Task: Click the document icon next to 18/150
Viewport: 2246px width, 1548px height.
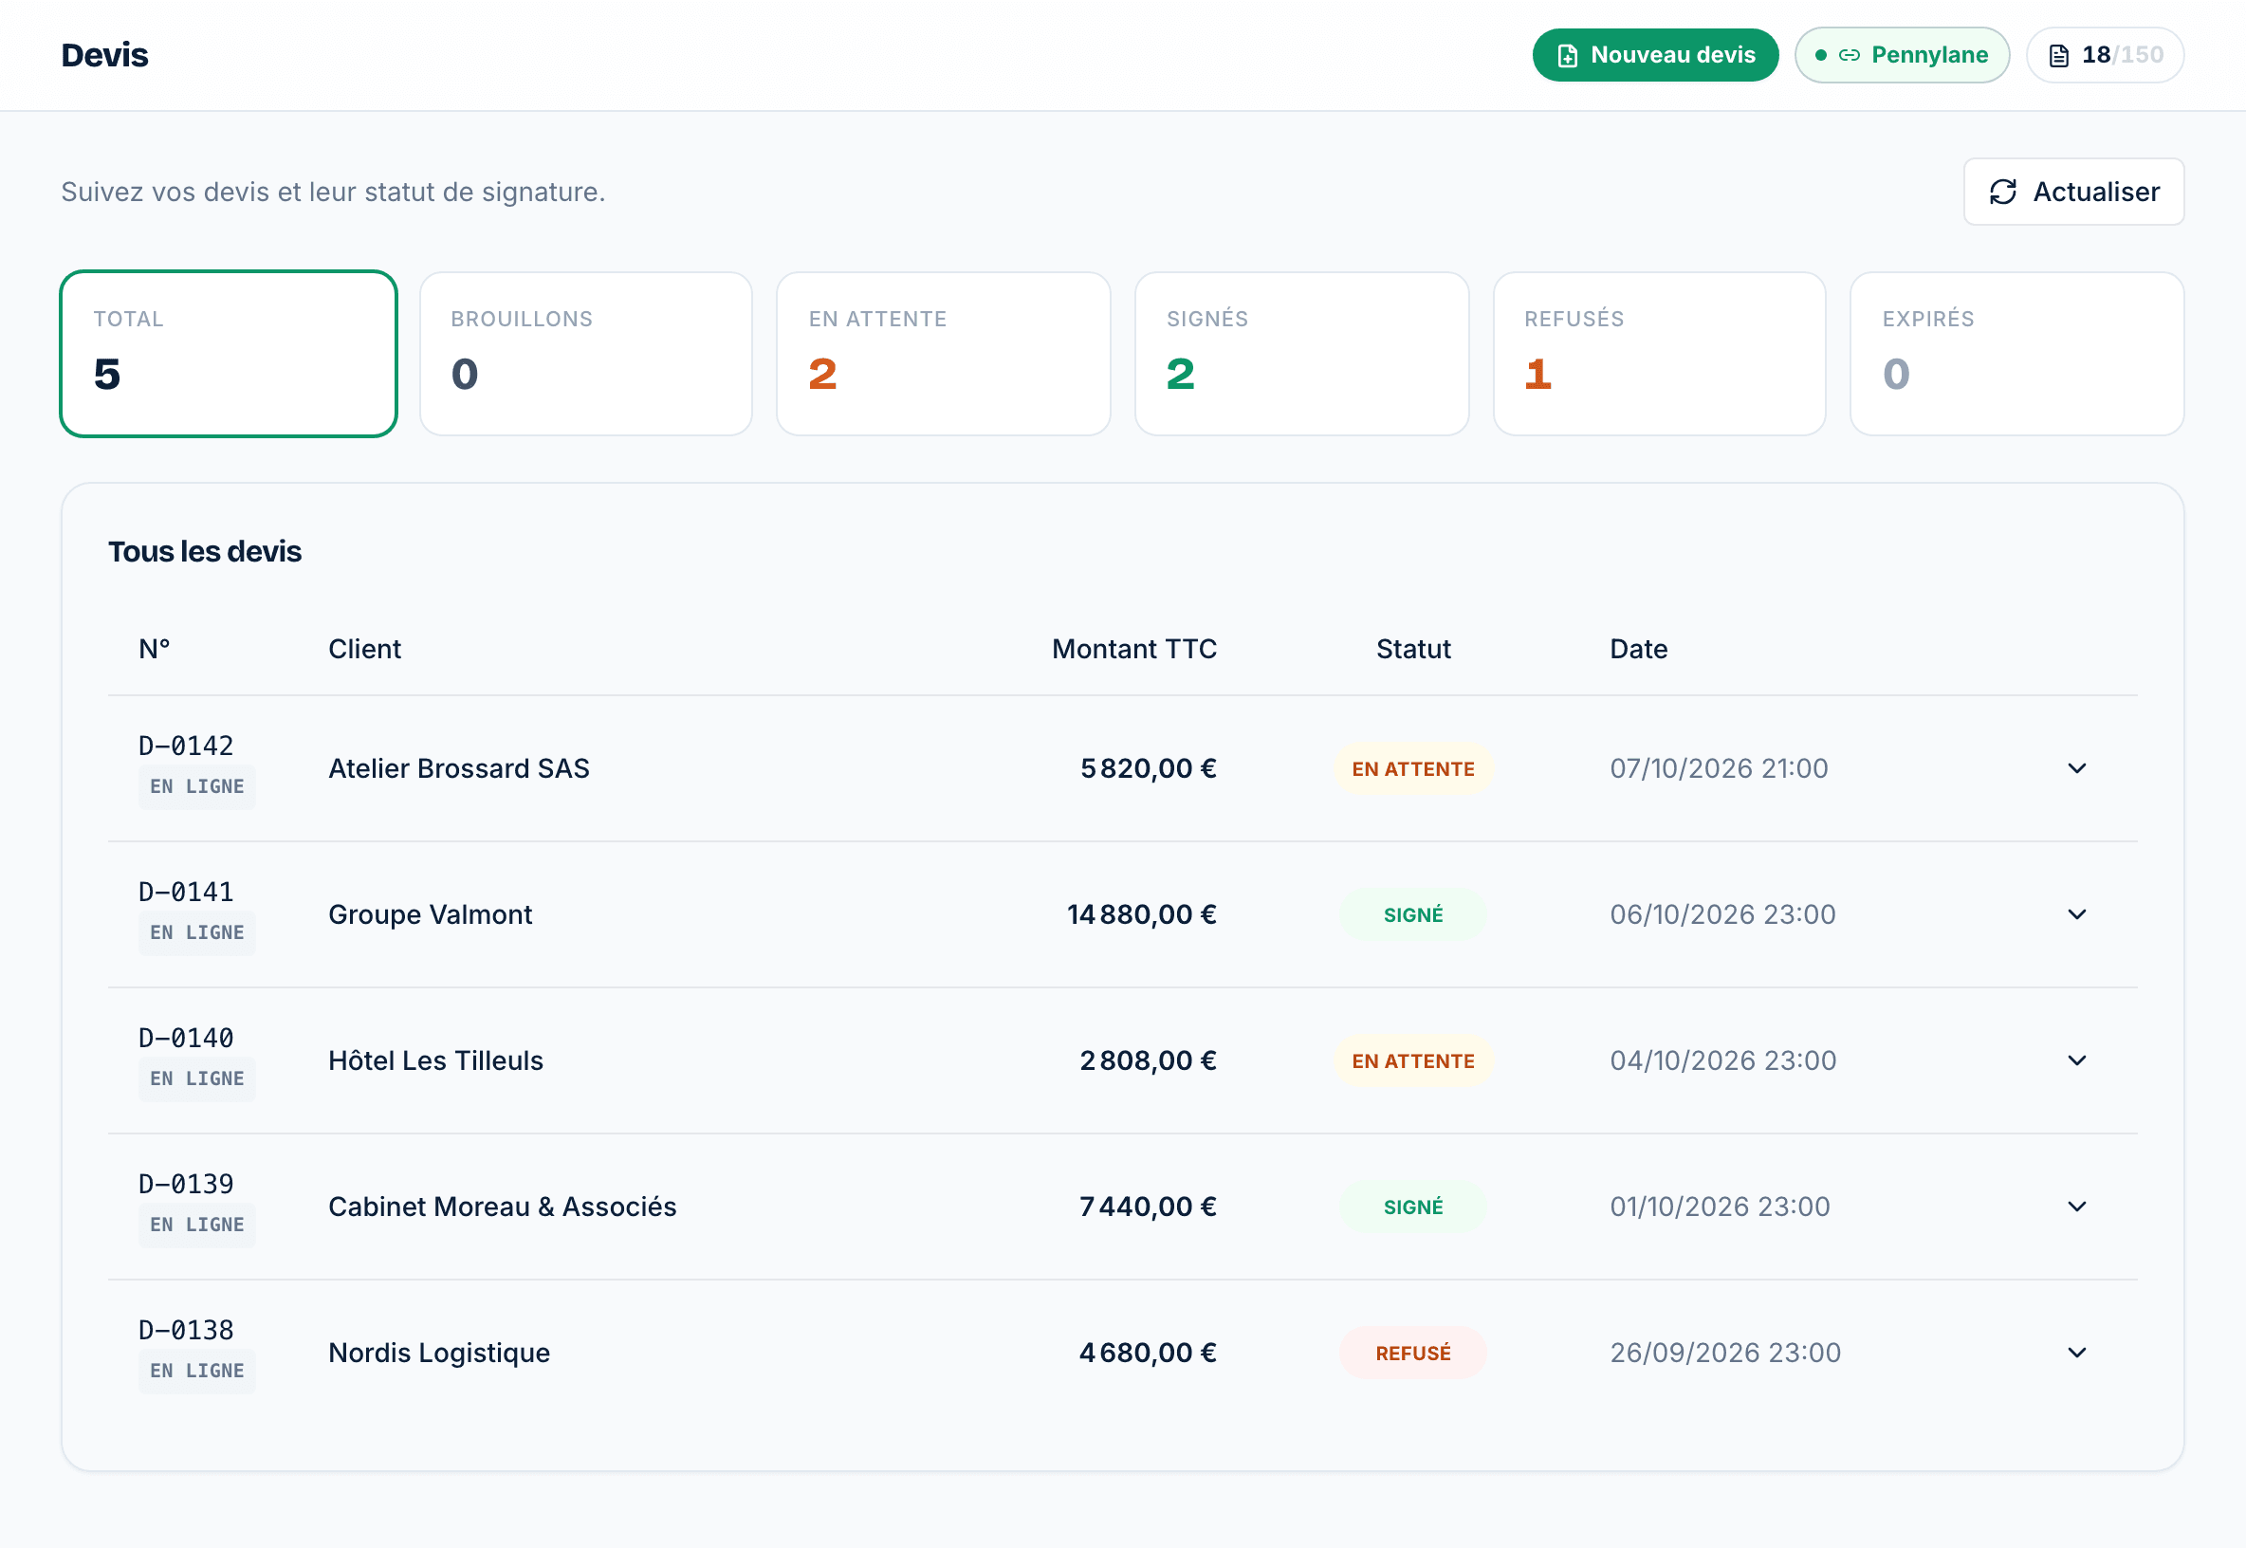Action: (2059, 55)
